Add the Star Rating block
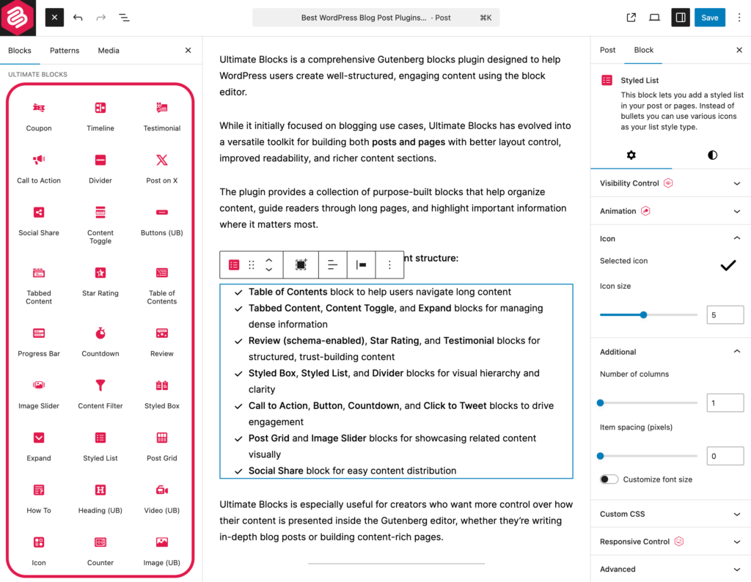Screen dimensions: 751x582 click(x=100, y=280)
